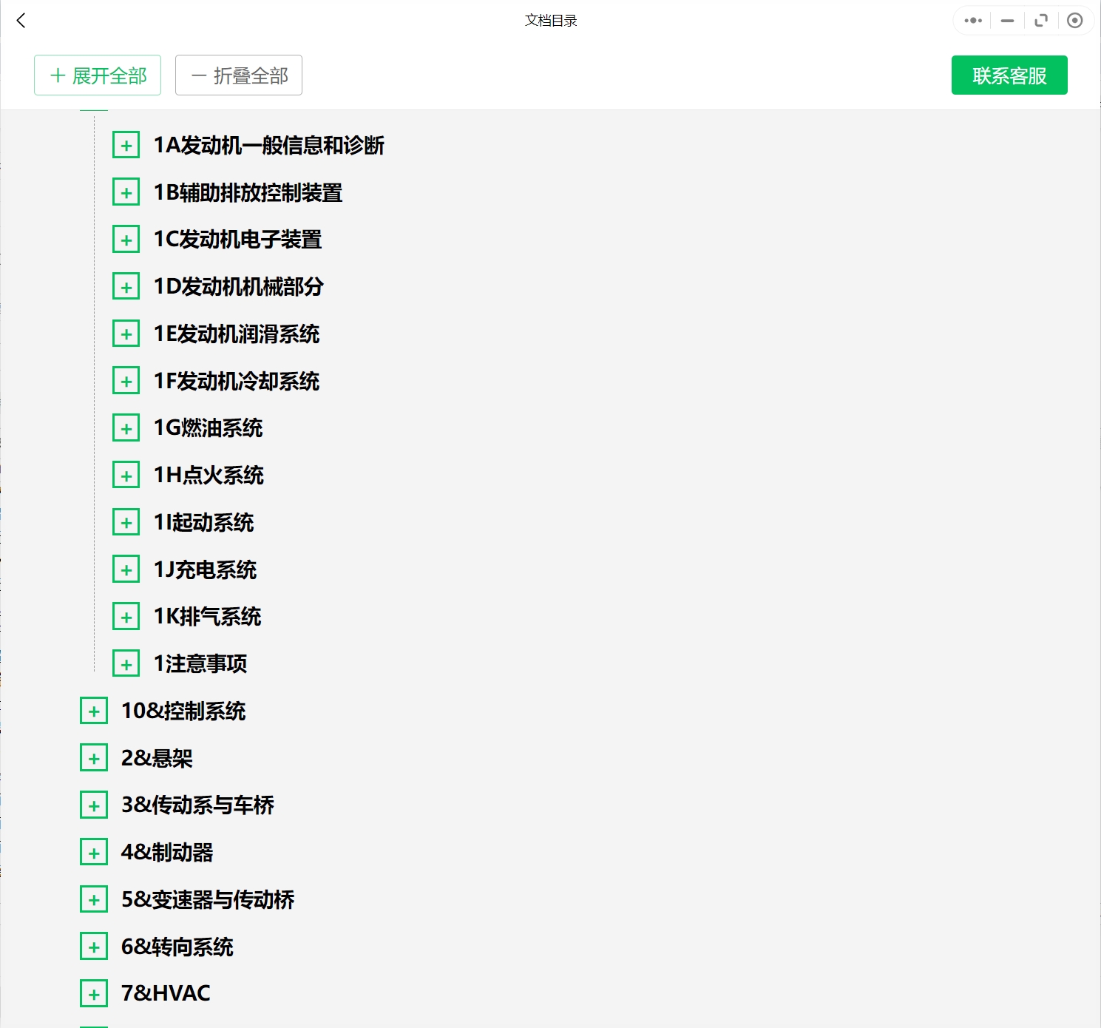Select the 1G燃油系统 tree item
The image size is (1101, 1028).
(x=208, y=427)
